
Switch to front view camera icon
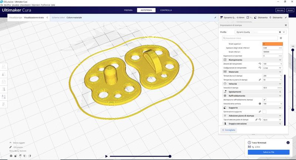point(16,156)
